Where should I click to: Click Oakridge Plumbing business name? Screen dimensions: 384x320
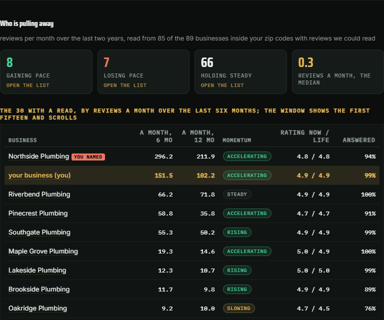(37, 308)
